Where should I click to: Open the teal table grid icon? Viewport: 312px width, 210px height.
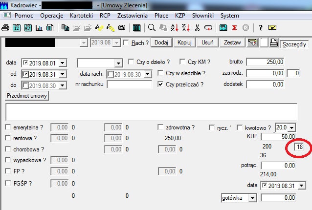(136, 28)
